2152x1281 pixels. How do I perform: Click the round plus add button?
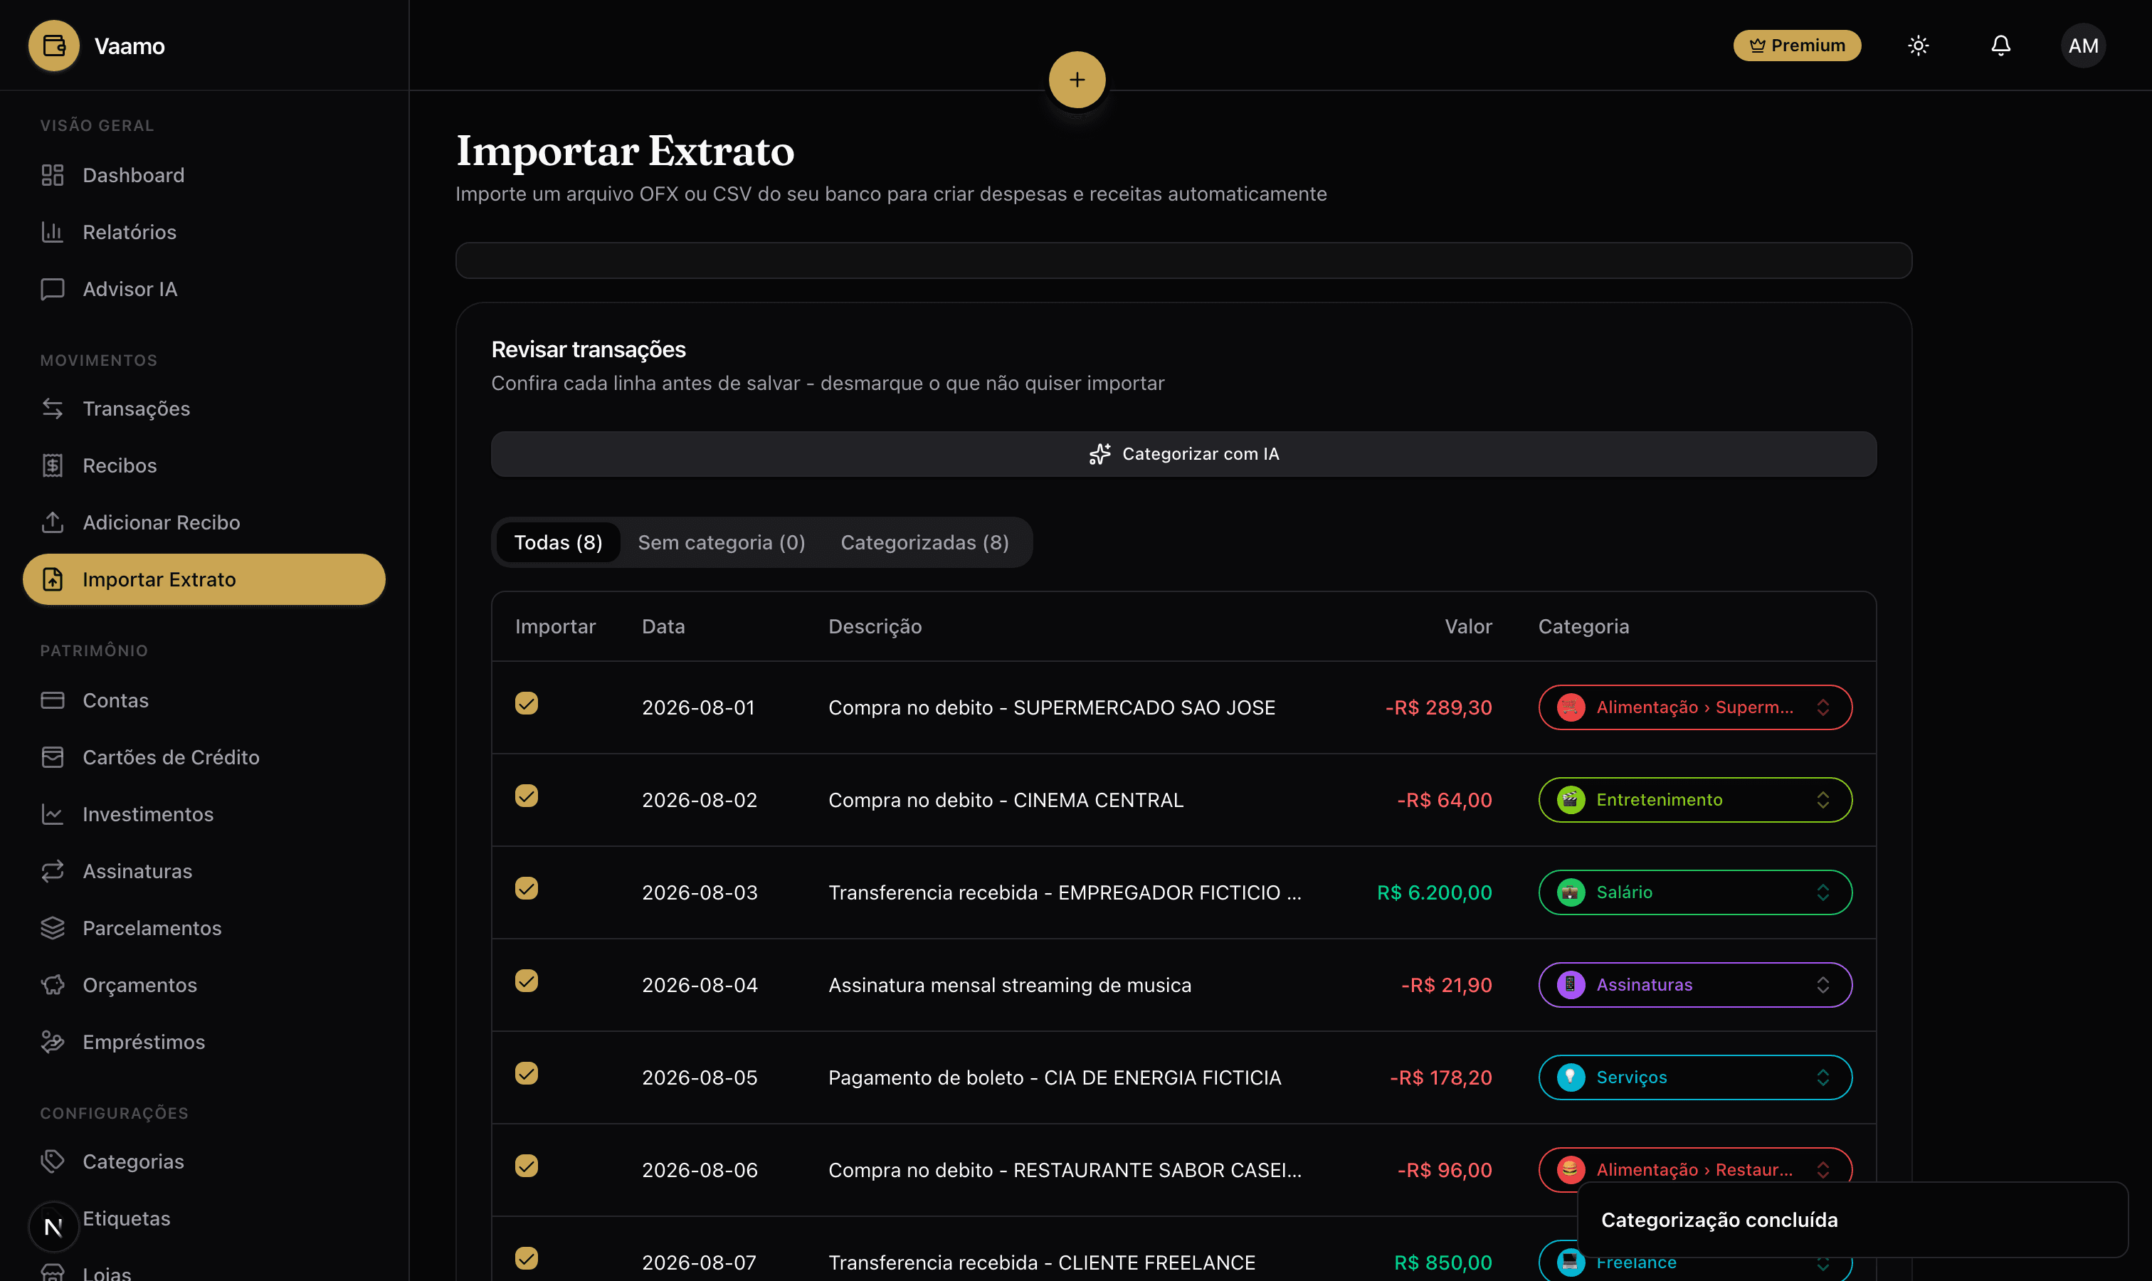1077,80
